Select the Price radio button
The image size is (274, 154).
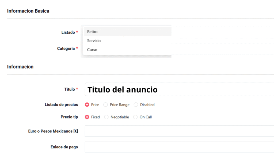[x=87, y=105]
